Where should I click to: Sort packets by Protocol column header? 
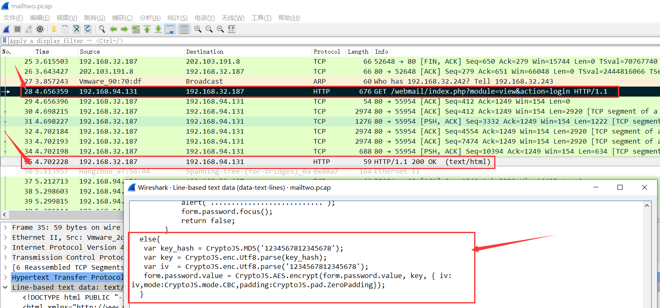(327, 52)
